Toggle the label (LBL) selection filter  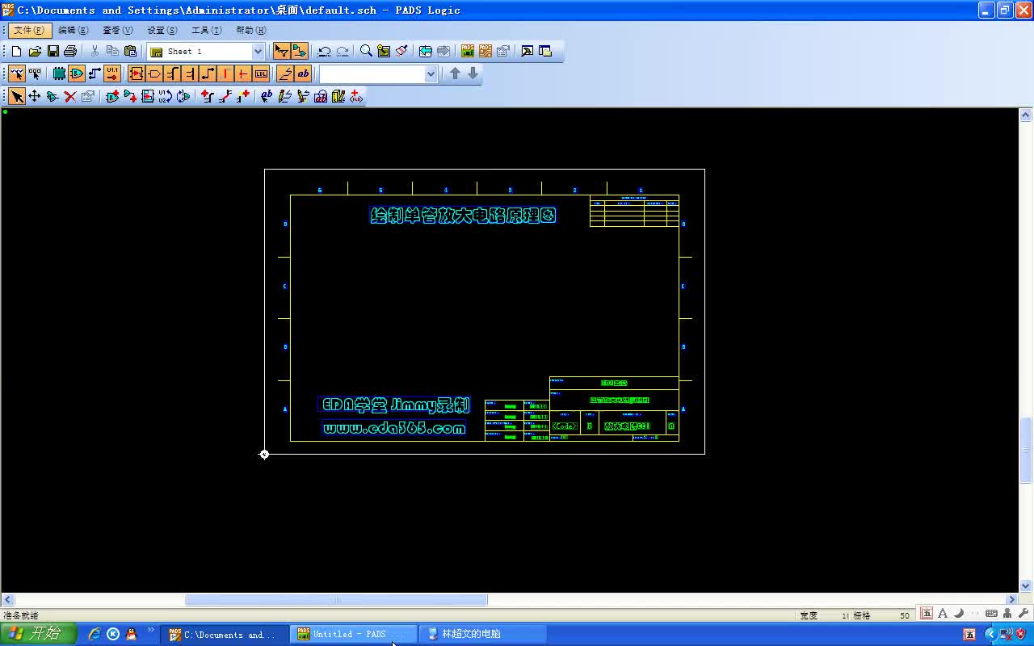point(261,73)
